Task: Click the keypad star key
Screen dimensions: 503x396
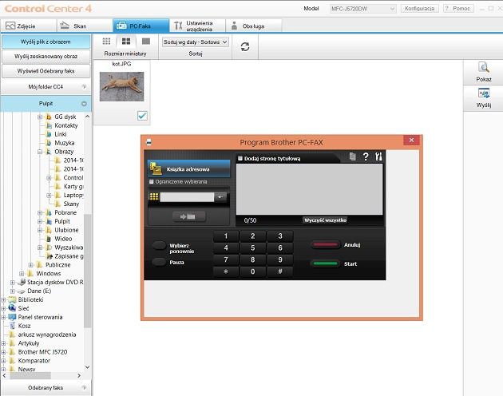Action: tap(226, 271)
